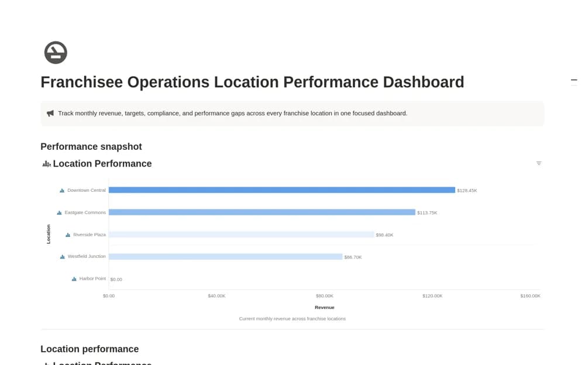Click the Eastgate Commons label
The height and width of the screenshot is (365, 585).
pos(85,212)
